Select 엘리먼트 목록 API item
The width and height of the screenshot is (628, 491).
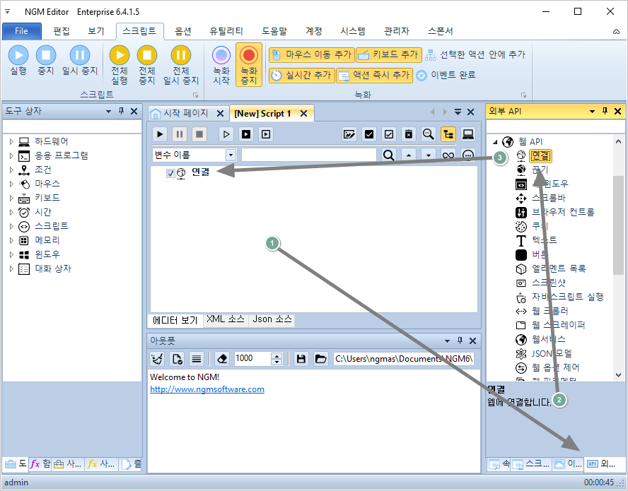point(559,268)
